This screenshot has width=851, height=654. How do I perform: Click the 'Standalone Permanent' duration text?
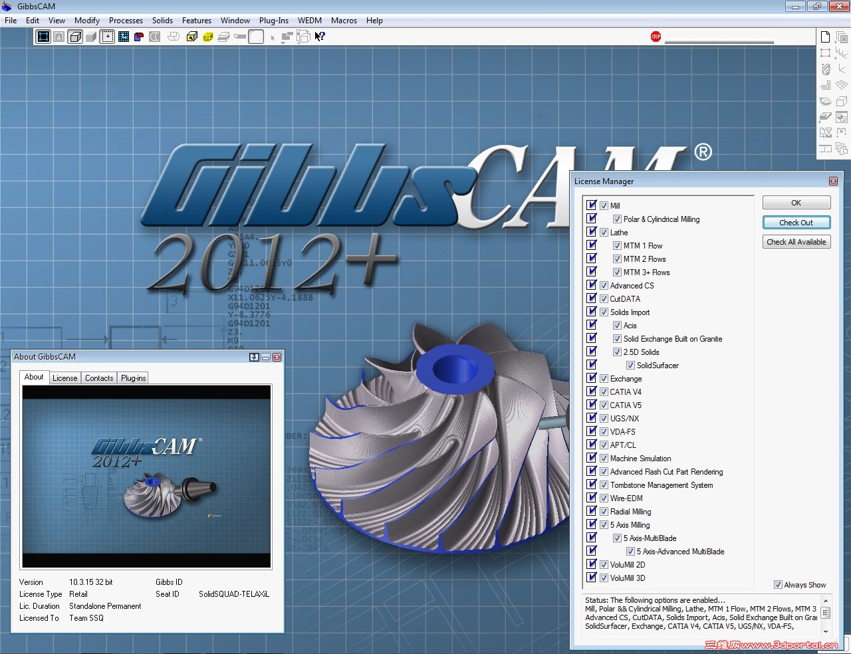tap(105, 606)
